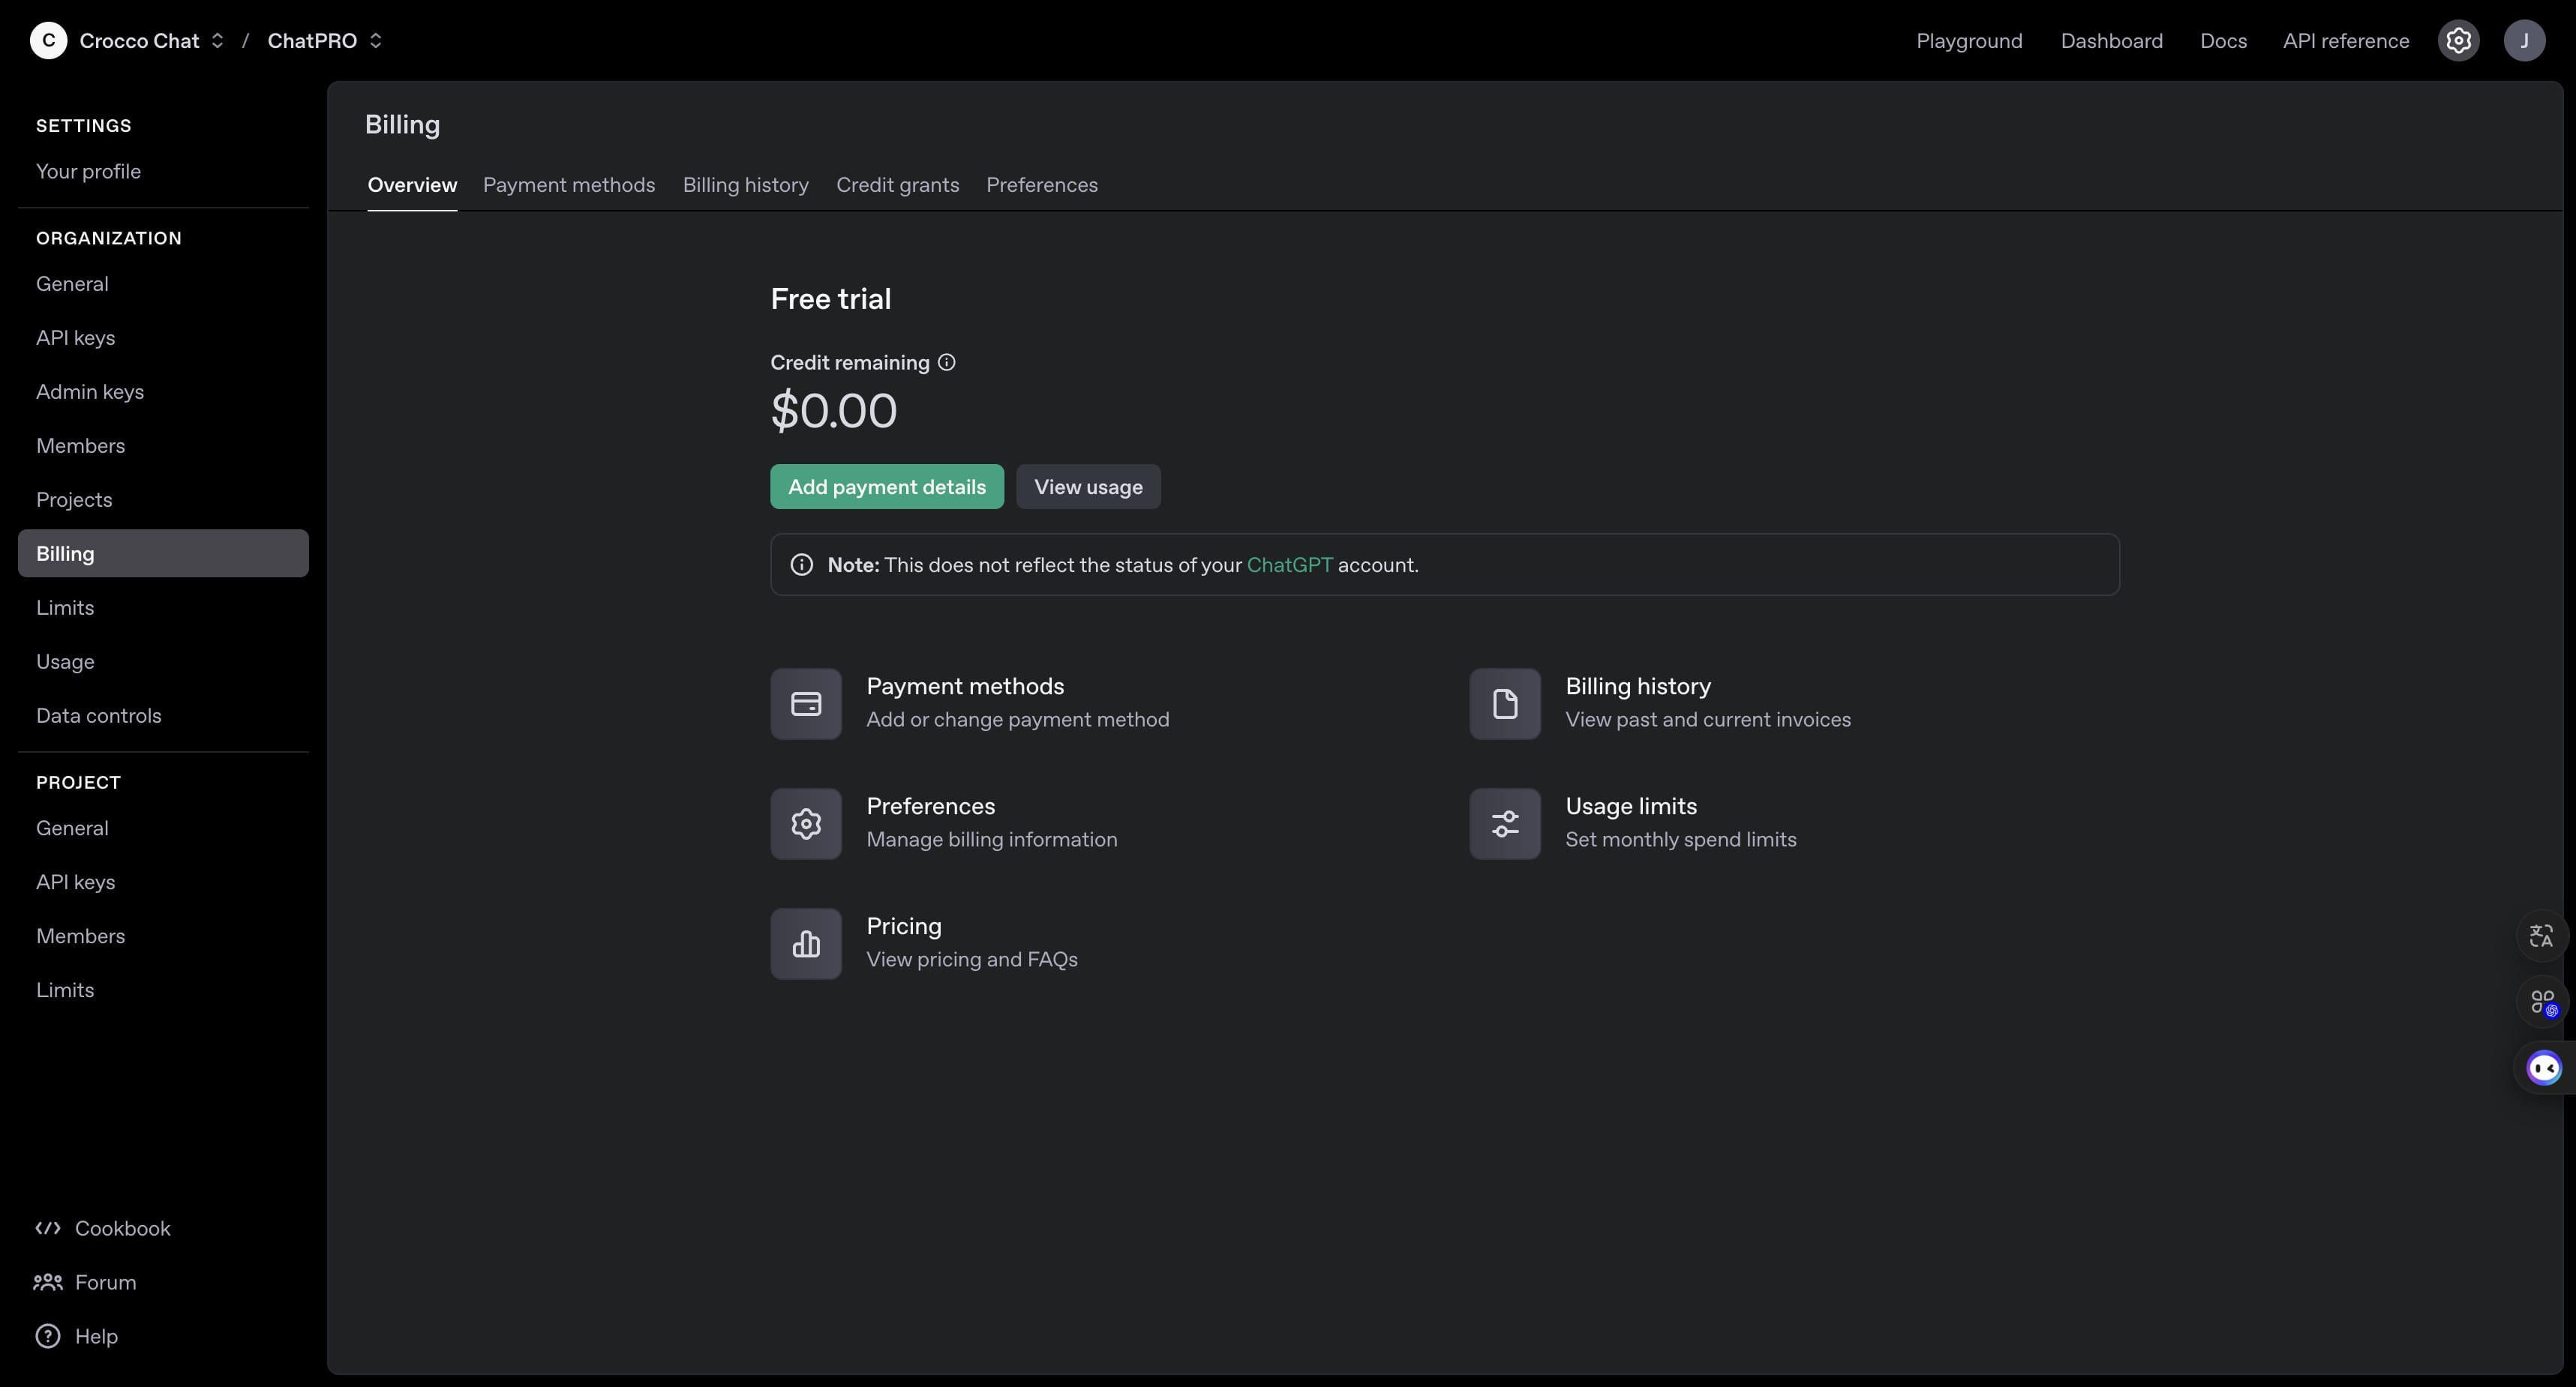This screenshot has width=2576, height=1387.
Task: Open the user avatar J menu
Action: tap(2524, 41)
